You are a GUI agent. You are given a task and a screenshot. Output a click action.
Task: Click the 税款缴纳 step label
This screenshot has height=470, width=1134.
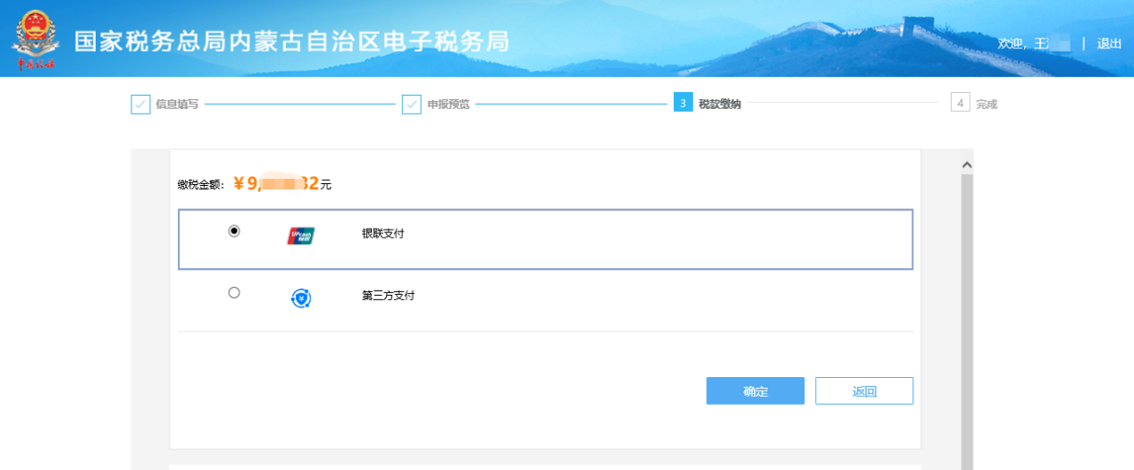719,105
